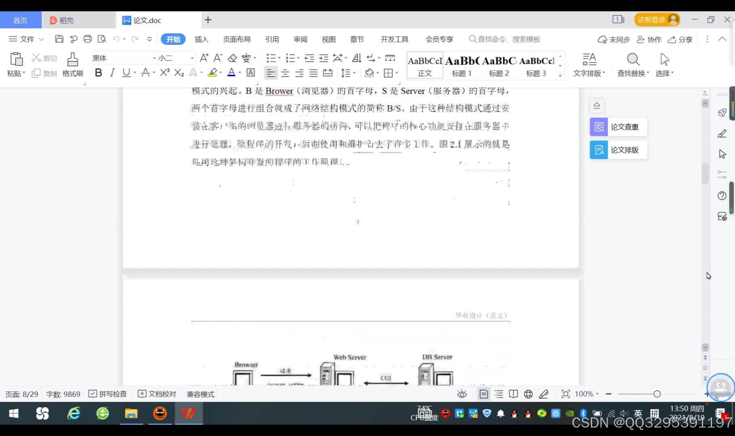Open the font name dropdown (黑体)
This screenshot has height=436, width=735.
pyautogui.click(x=154, y=58)
